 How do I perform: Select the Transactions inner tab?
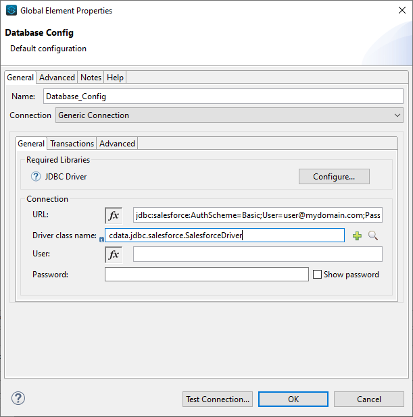72,144
